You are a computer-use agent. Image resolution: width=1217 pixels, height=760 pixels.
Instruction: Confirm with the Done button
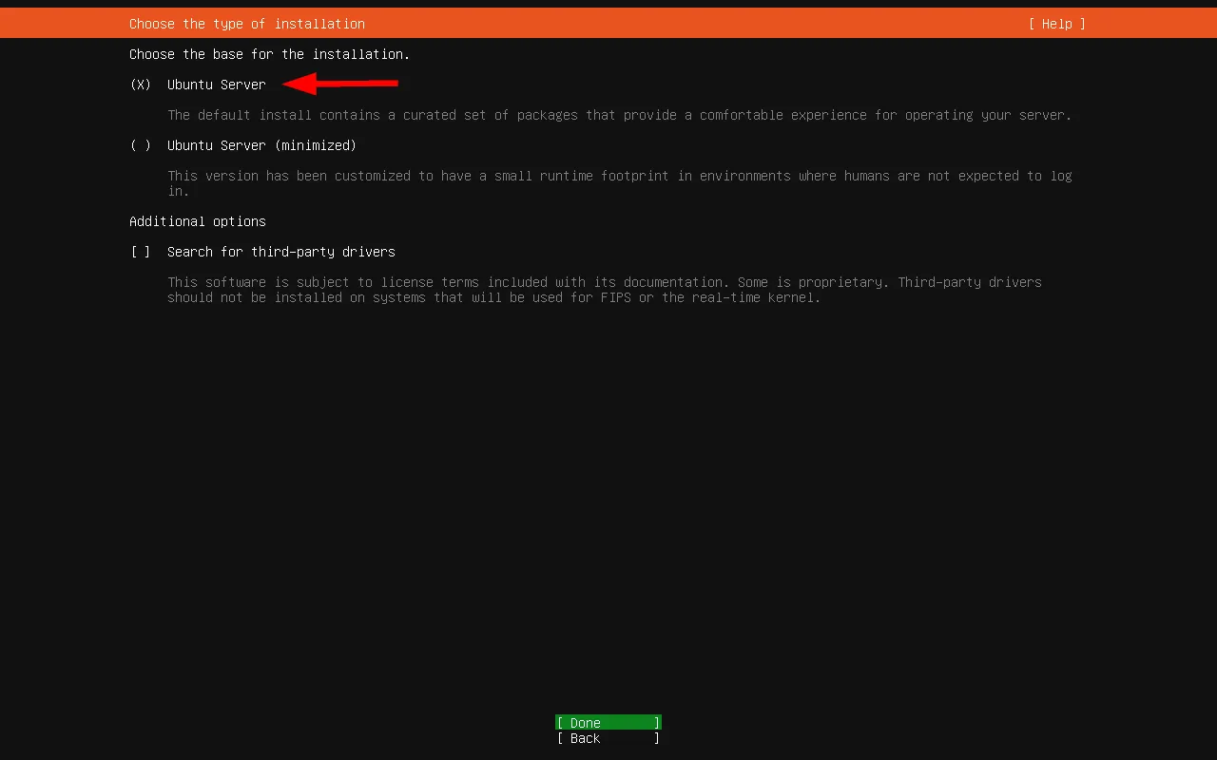tap(608, 723)
